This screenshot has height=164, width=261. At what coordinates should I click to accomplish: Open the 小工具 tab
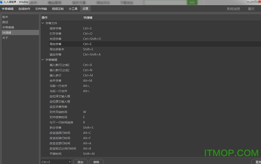(73, 9)
